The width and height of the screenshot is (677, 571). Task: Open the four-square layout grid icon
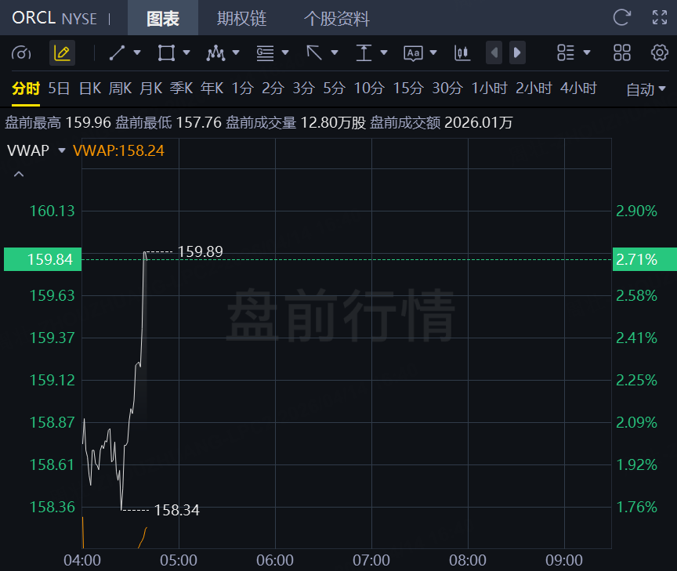point(621,52)
